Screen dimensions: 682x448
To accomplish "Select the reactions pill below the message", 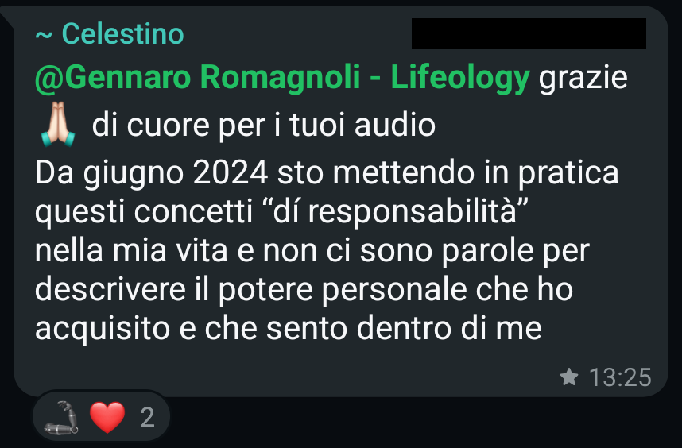I will click(x=101, y=417).
